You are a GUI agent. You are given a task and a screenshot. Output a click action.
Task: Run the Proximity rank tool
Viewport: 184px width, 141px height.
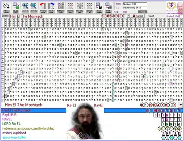[x=80, y=8]
